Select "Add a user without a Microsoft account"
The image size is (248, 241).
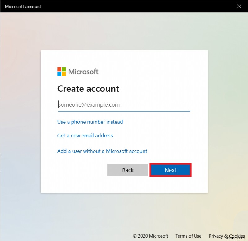102,151
